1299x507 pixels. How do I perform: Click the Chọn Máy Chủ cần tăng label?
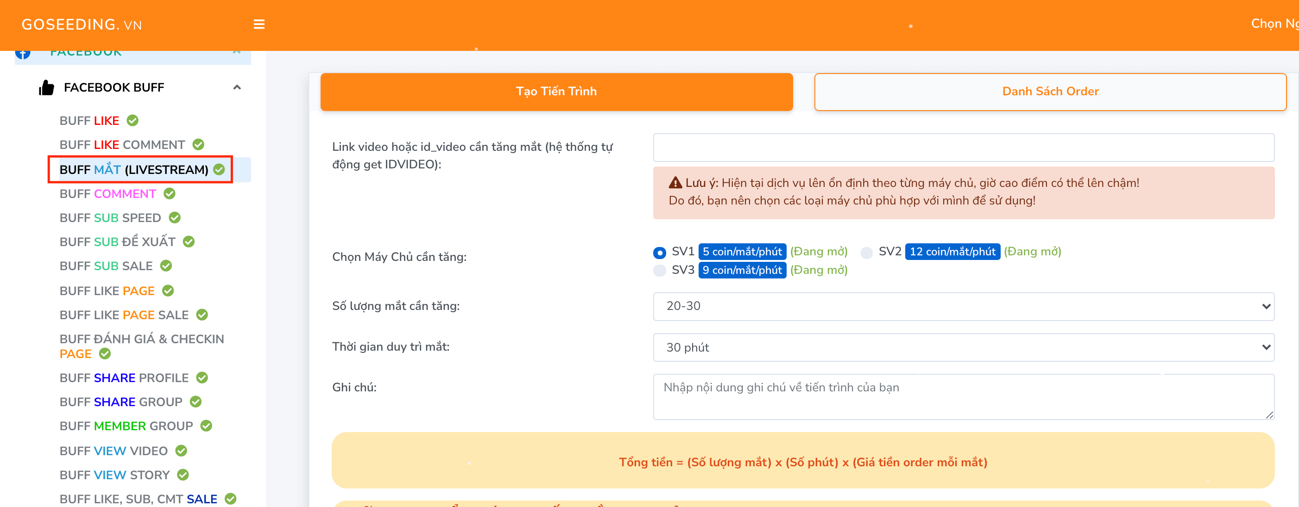[399, 257]
